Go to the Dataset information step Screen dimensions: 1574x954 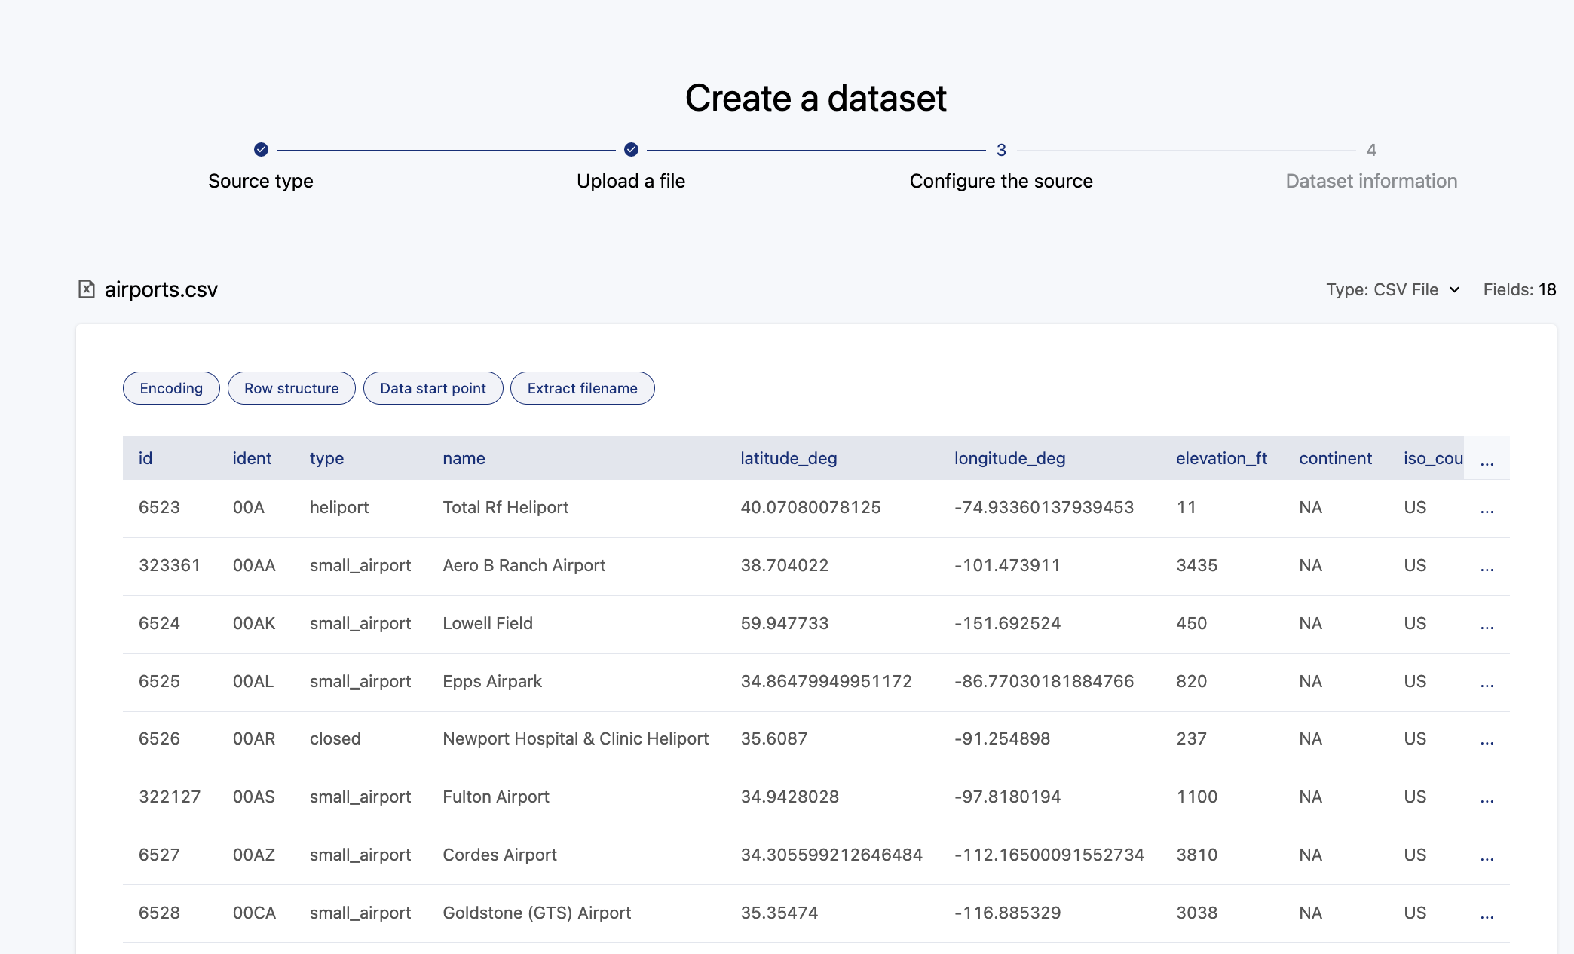click(1370, 181)
